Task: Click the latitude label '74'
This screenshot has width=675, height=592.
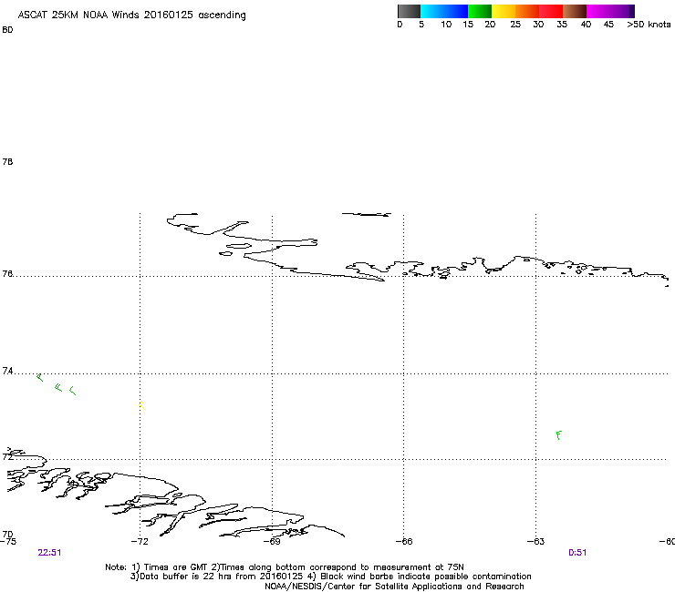Action: pos(7,371)
